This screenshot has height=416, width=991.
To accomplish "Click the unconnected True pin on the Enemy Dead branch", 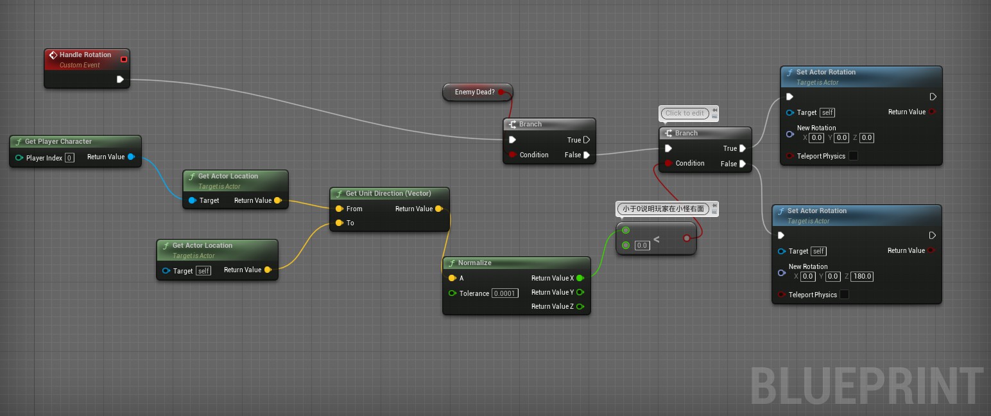I will pyautogui.click(x=587, y=140).
